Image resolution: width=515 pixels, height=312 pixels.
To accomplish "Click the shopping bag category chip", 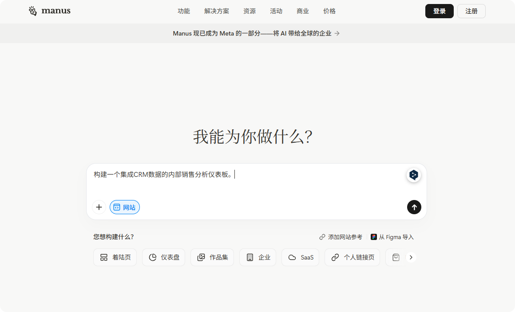I will 395,257.
